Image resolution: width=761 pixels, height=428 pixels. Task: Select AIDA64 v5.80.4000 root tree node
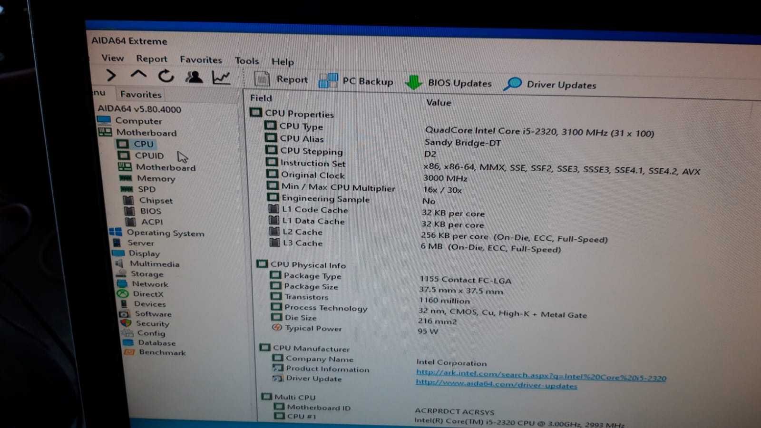pos(139,109)
